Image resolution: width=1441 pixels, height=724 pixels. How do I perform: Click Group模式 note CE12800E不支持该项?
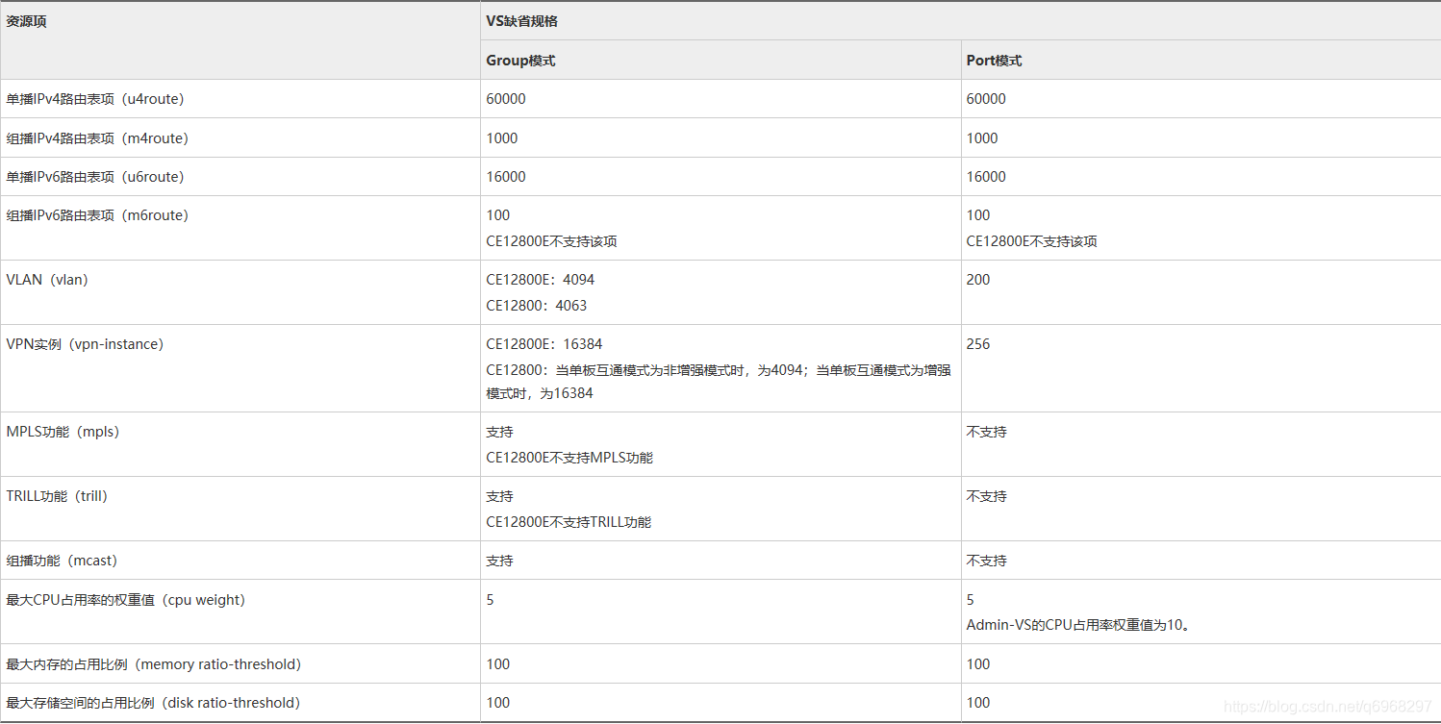(x=551, y=241)
